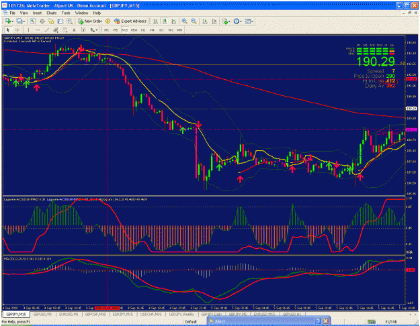Open the Help menu
The width and height of the screenshot is (420, 326).
click(x=97, y=13)
